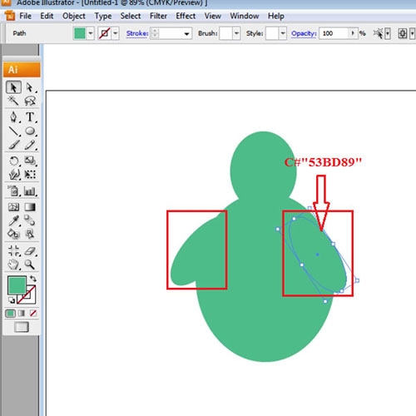Image resolution: width=416 pixels, height=416 pixels.
Task: Open the fill color dropdown arrow
Action: tap(91, 33)
